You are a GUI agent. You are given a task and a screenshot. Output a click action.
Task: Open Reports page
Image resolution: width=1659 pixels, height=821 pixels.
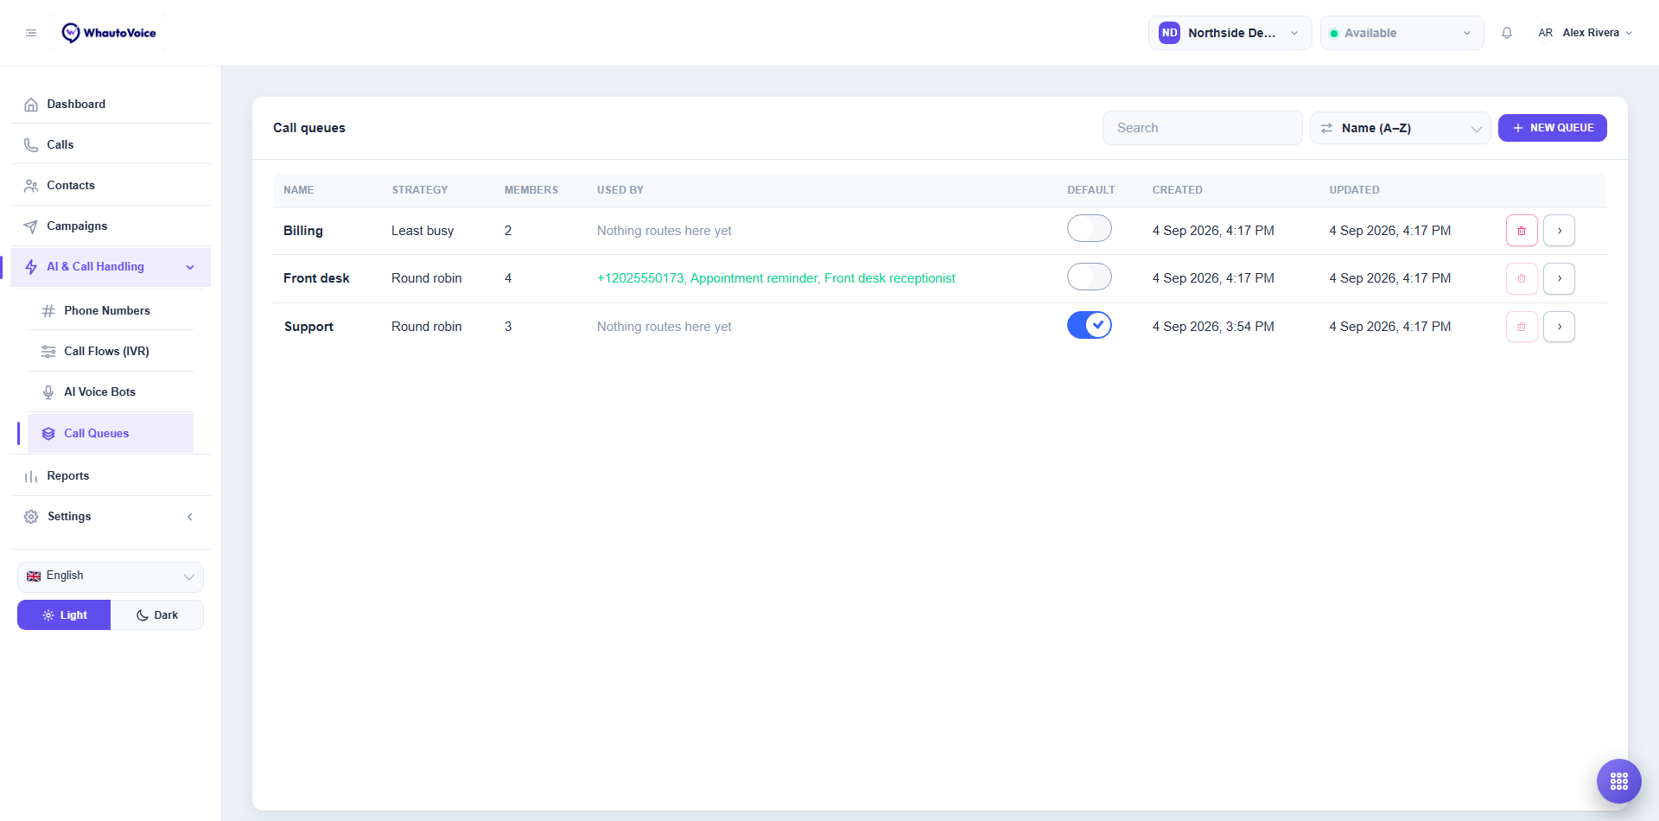pyautogui.click(x=111, y=476)
